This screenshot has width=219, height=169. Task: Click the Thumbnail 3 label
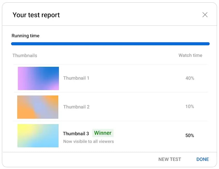pyautogui.click(x=76, y=134)
